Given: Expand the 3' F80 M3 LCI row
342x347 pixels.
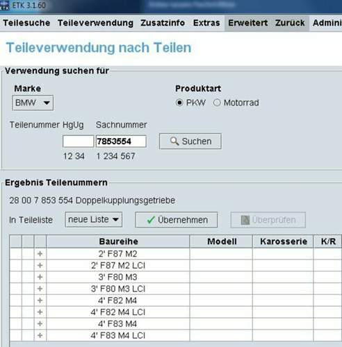Looking at the screenshot, I should (x=40, y=289).
